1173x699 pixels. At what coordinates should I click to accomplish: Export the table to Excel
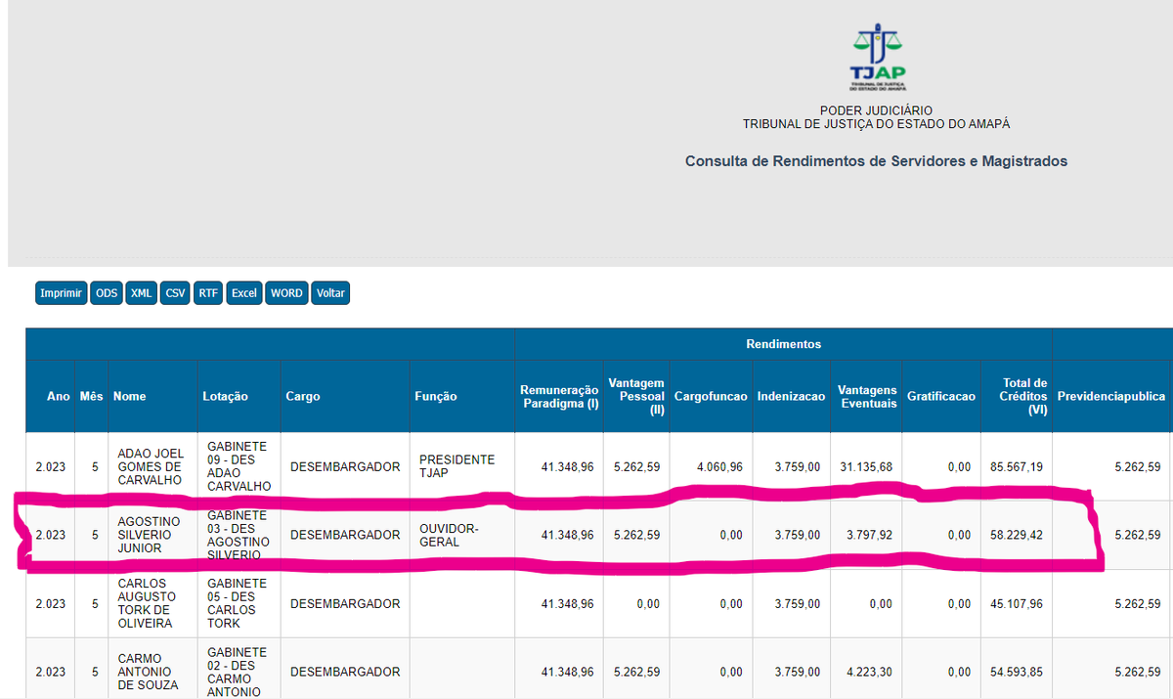(x=243, y=293)
